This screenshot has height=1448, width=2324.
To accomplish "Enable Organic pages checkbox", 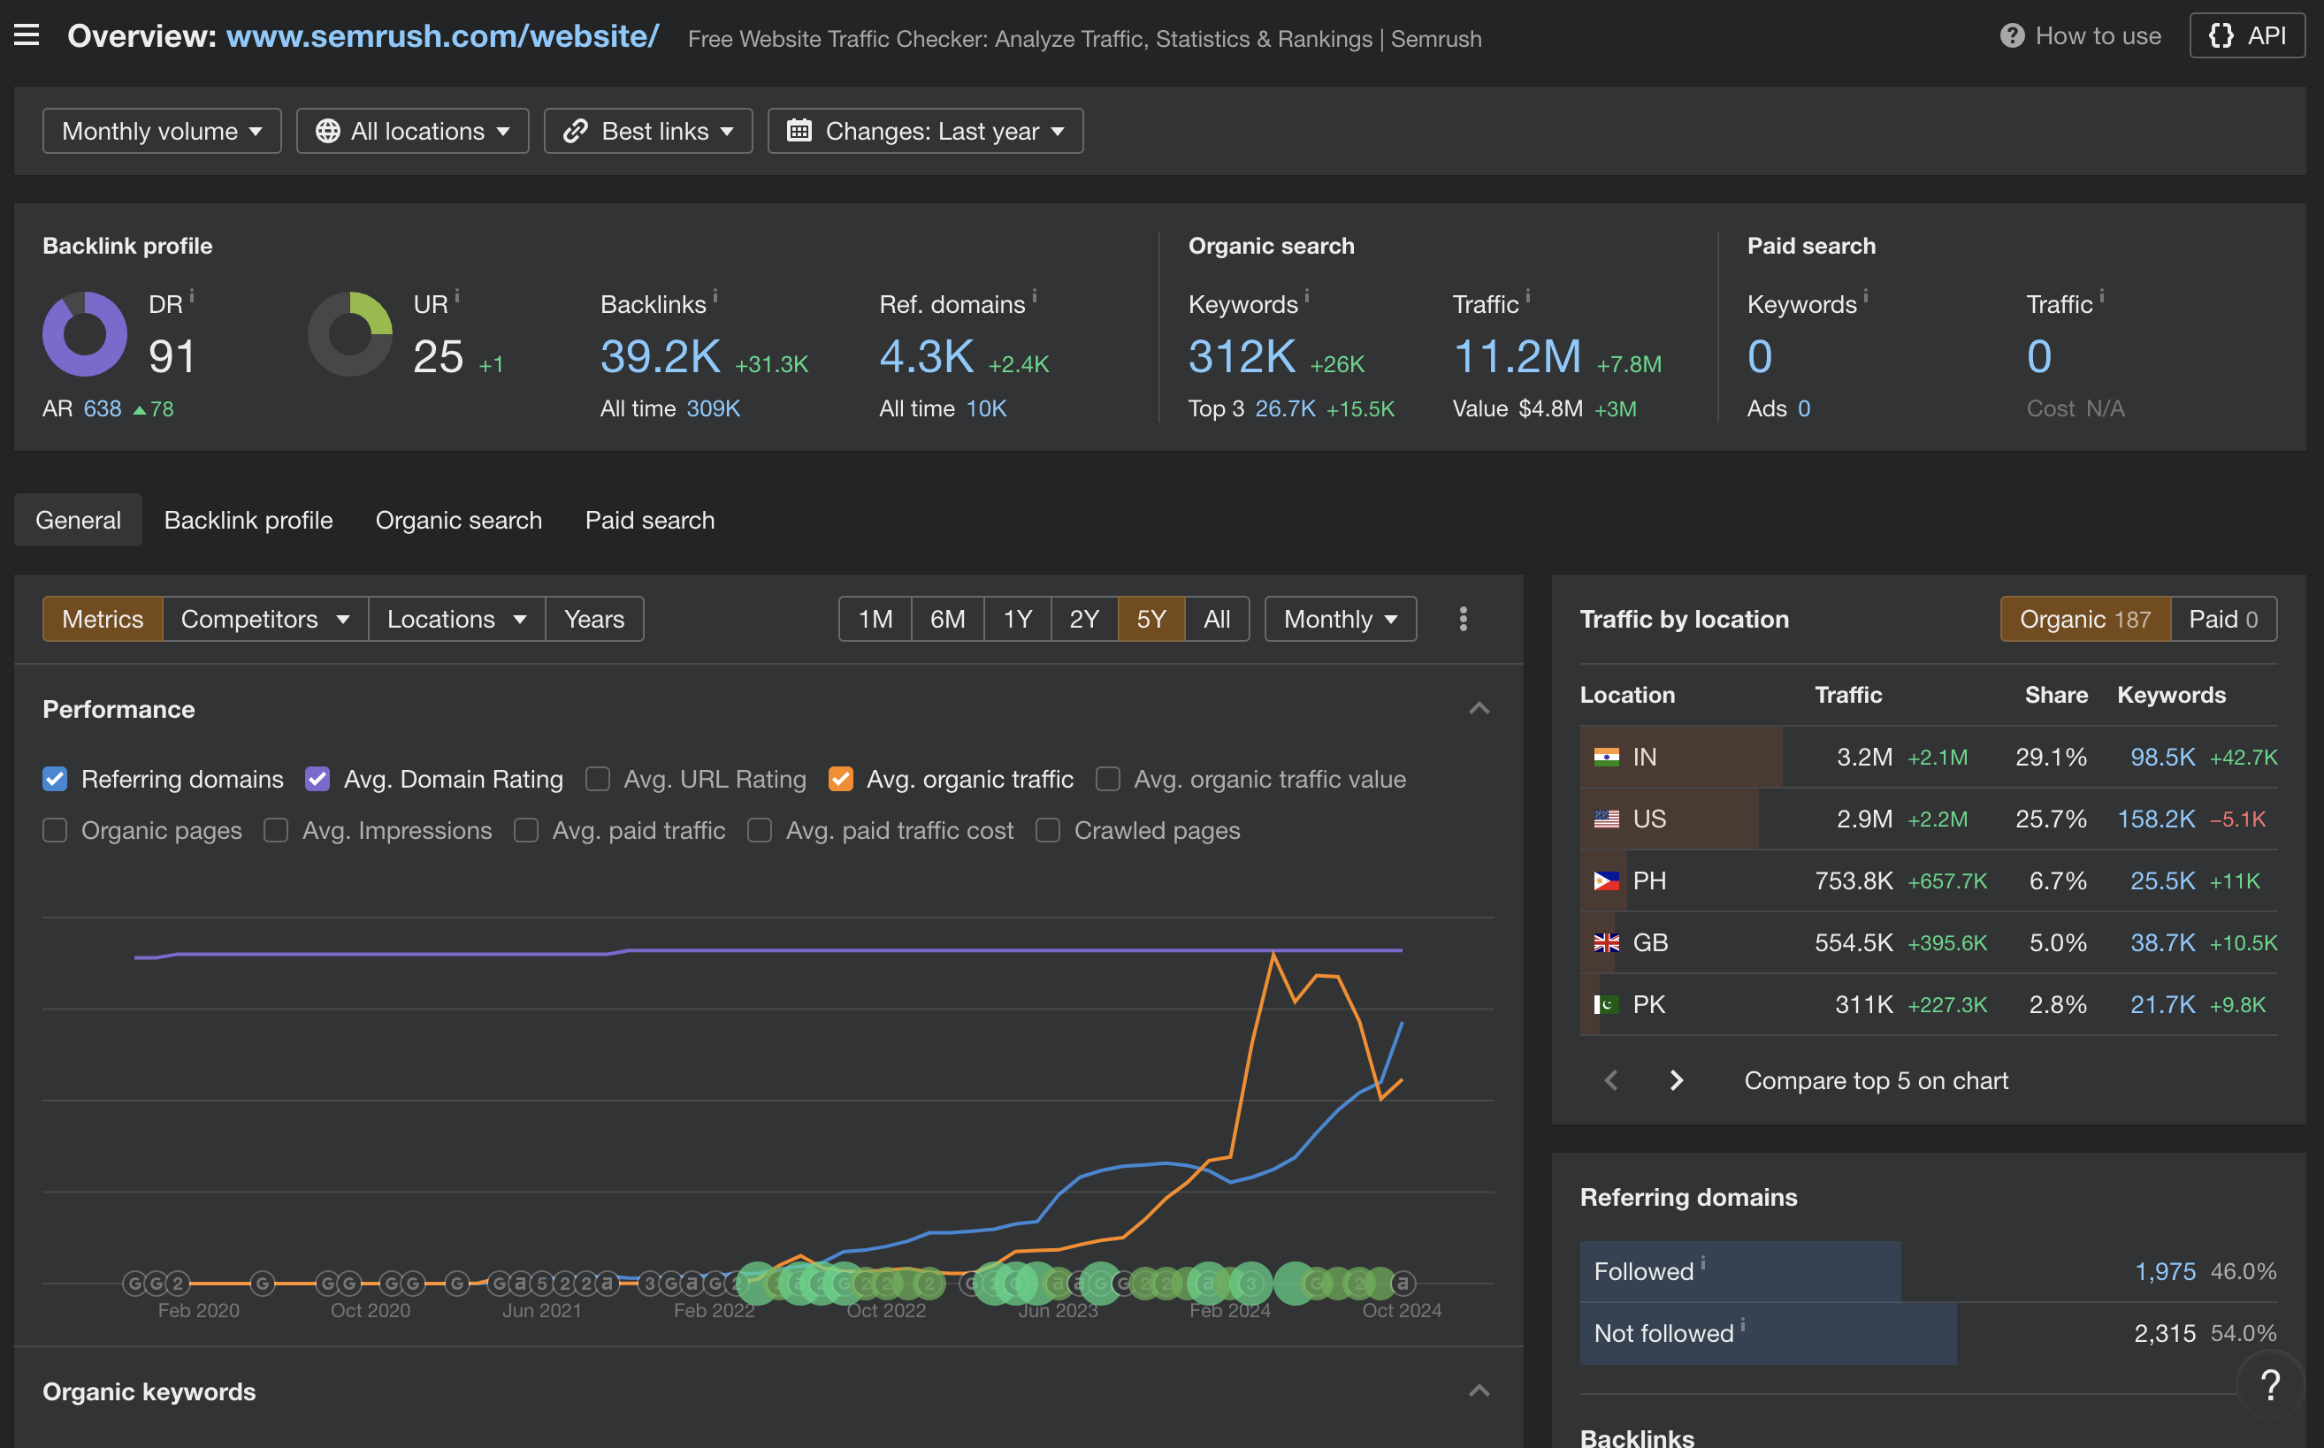I will click(56, 830).
